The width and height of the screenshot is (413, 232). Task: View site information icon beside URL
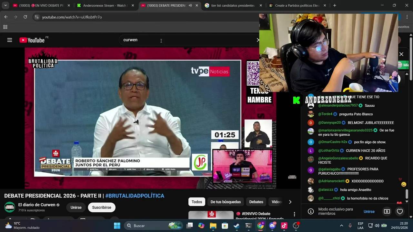(36, 17)
